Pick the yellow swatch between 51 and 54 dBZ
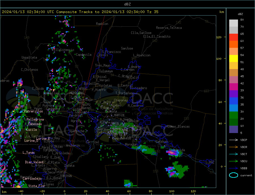The image size is (255, 195). (x=233, y=59)
